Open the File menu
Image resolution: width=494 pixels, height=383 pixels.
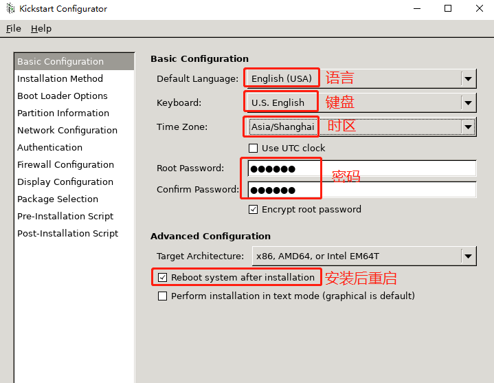pyautogui.click(x=14, y=29)
